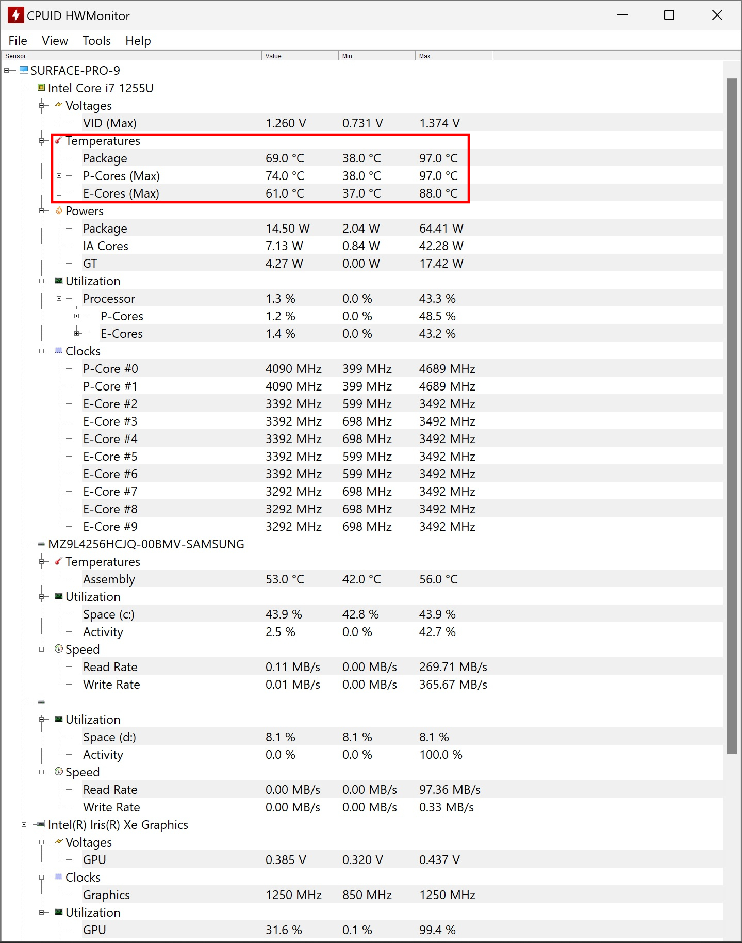
Task: Click the CPUID HWMonitor app icon in title bar
Action: pos(15,15)
